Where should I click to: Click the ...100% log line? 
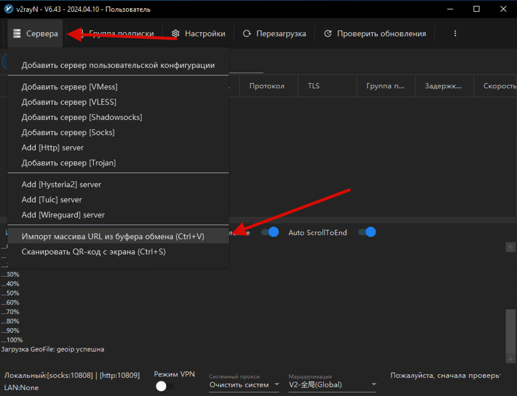pyautogui.click(x=12, y=340)
